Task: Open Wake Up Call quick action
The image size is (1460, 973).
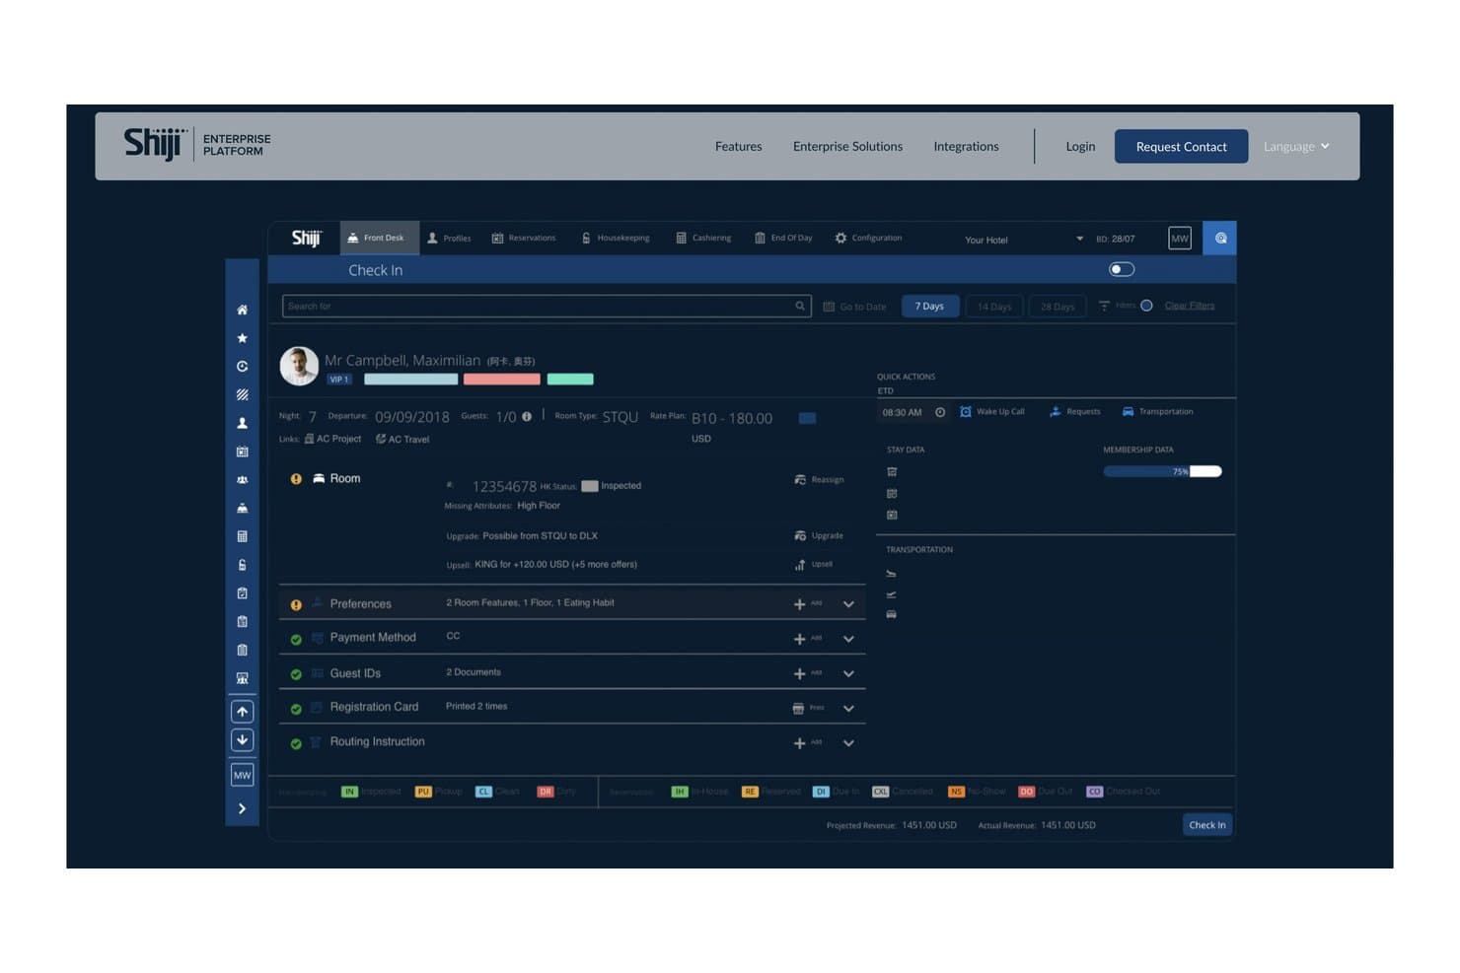Action: (x=992, y=412)
